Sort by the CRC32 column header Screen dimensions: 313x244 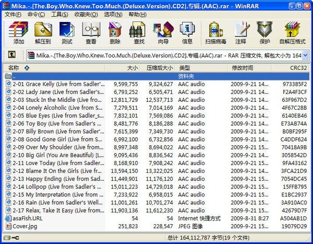point(290,68)
